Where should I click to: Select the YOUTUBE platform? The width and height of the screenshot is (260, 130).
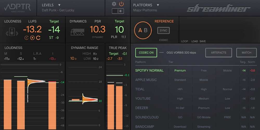(143, 99)
